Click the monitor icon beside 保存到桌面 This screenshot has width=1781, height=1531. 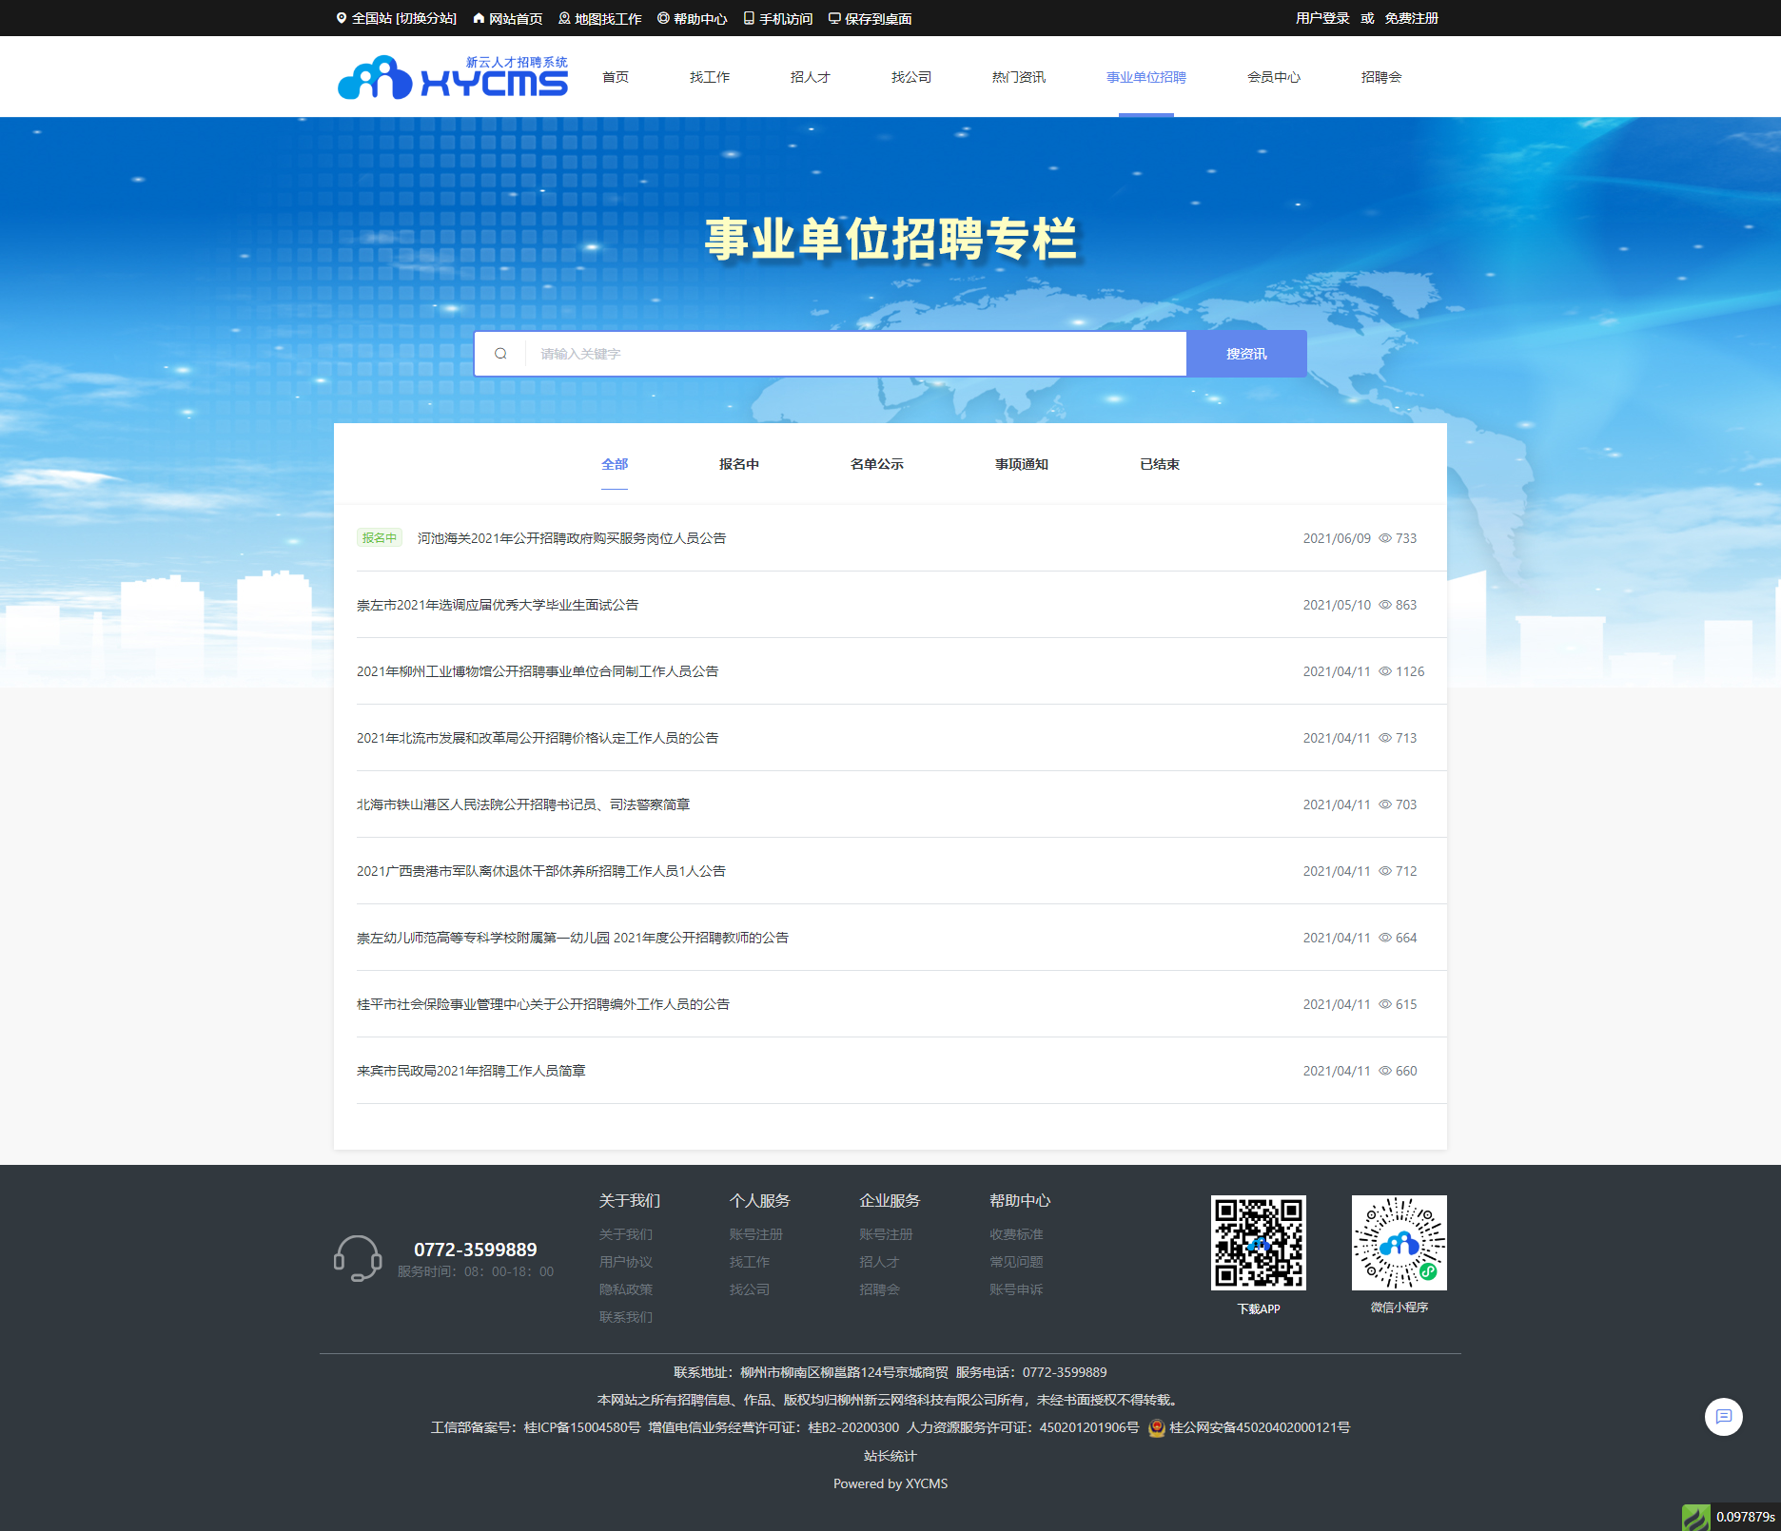coord(834,18)
